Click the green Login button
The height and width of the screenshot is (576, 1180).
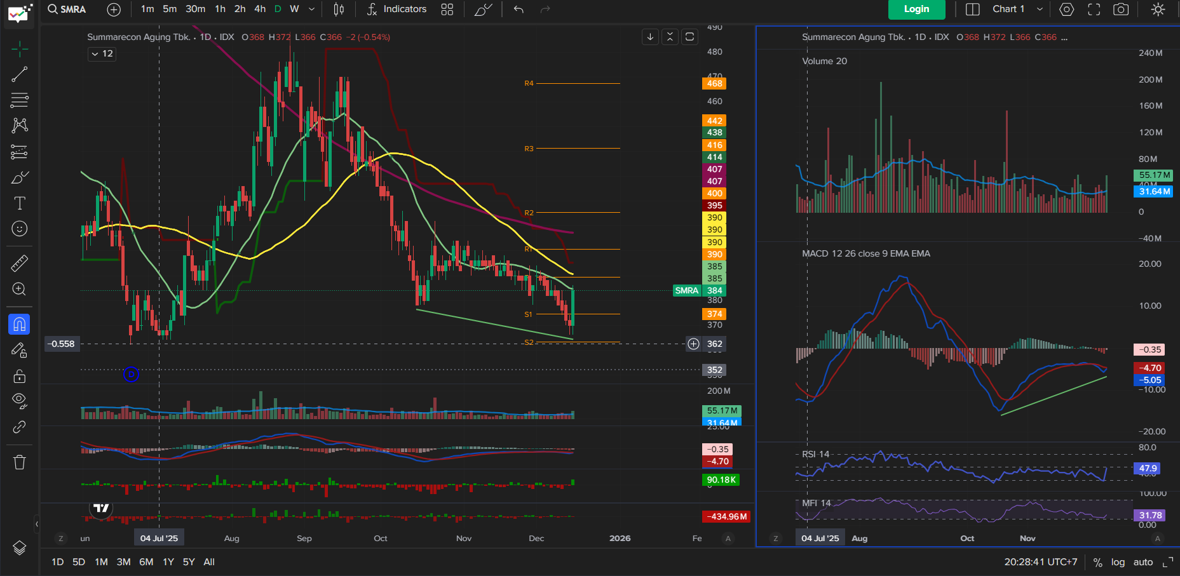(x=916, y=10)
